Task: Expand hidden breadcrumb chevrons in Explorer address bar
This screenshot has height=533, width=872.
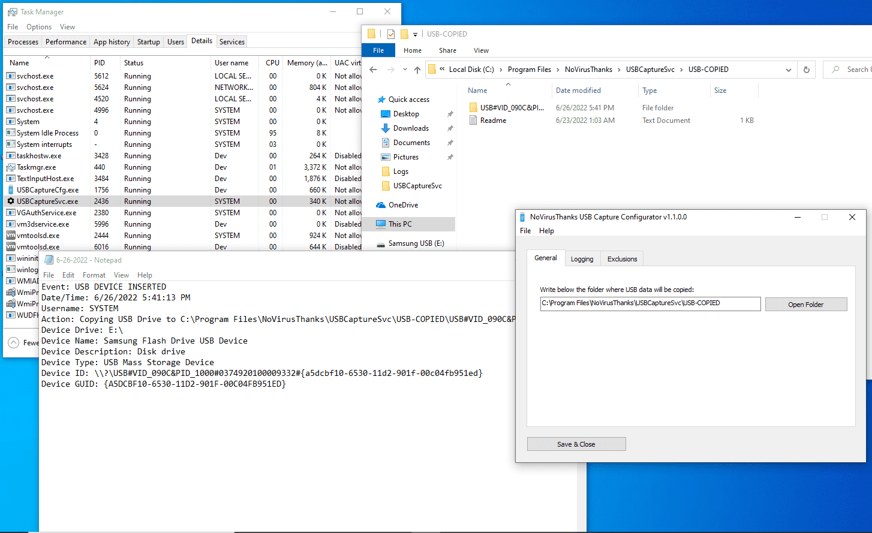Action: coord(443,70)
